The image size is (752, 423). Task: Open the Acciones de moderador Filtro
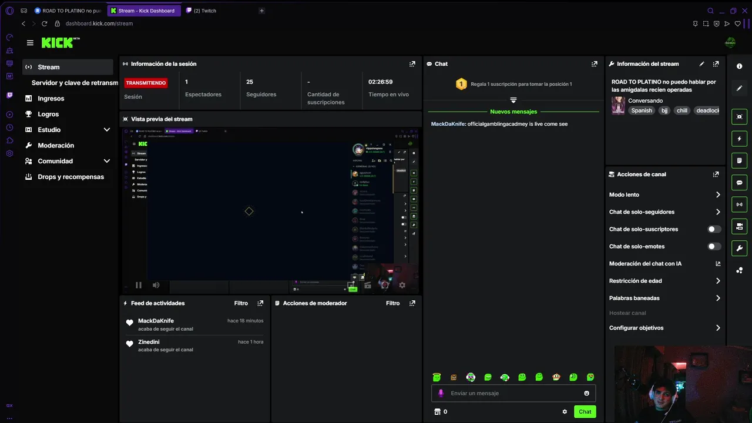(x=393, y=303)
